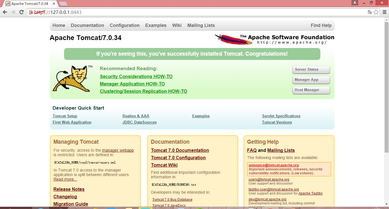Open the Realms & AAA link

(136, 116)
